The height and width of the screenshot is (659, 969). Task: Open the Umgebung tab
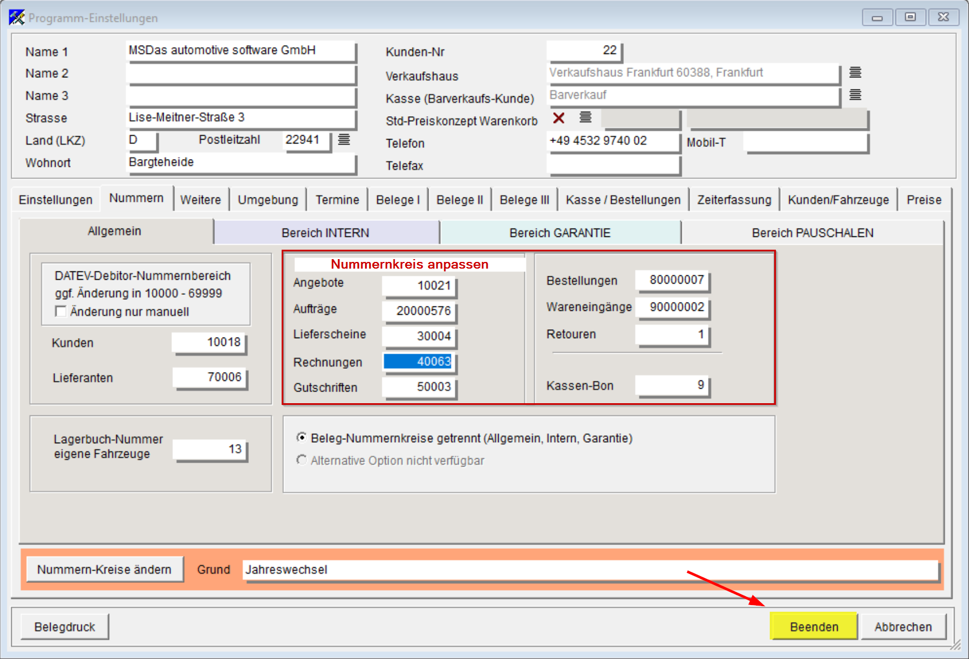tap(268, 200)
